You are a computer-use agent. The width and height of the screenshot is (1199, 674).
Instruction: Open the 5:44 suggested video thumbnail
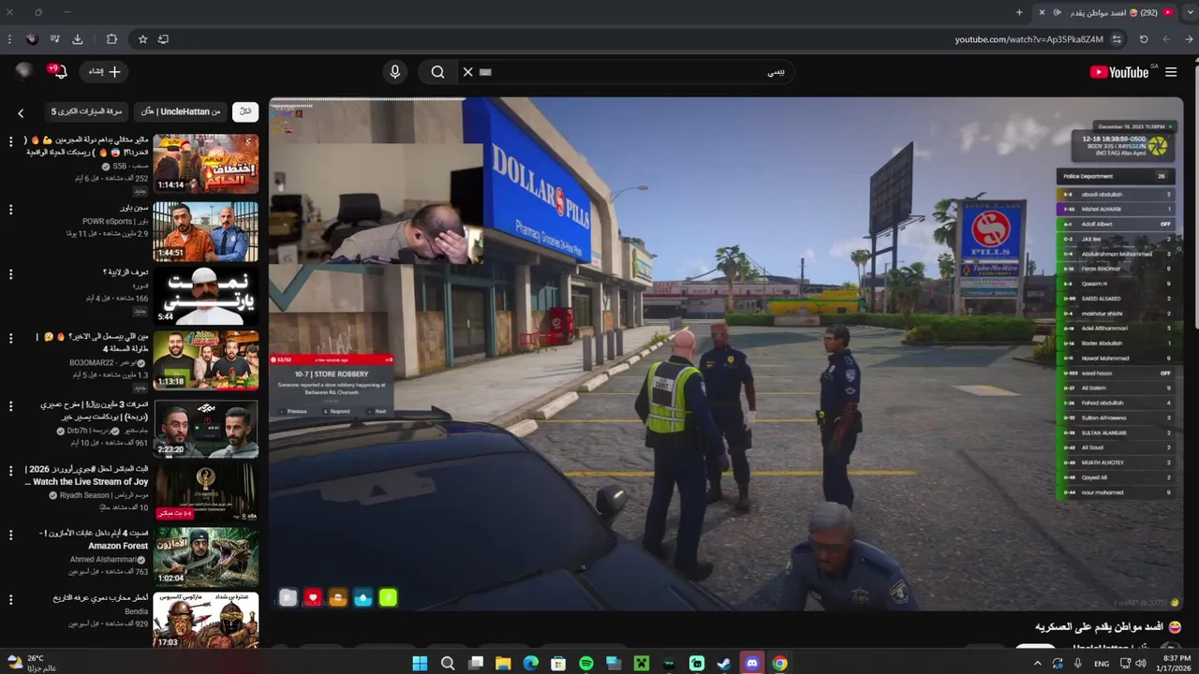point(206,296)
